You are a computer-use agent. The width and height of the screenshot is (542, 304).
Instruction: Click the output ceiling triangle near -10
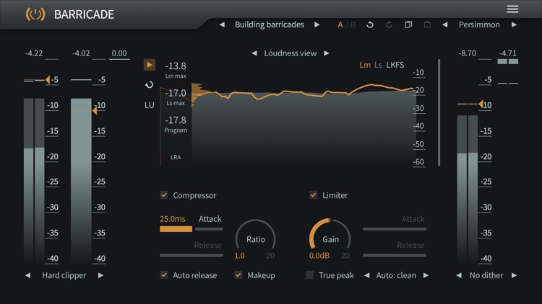tap(481, 104)
